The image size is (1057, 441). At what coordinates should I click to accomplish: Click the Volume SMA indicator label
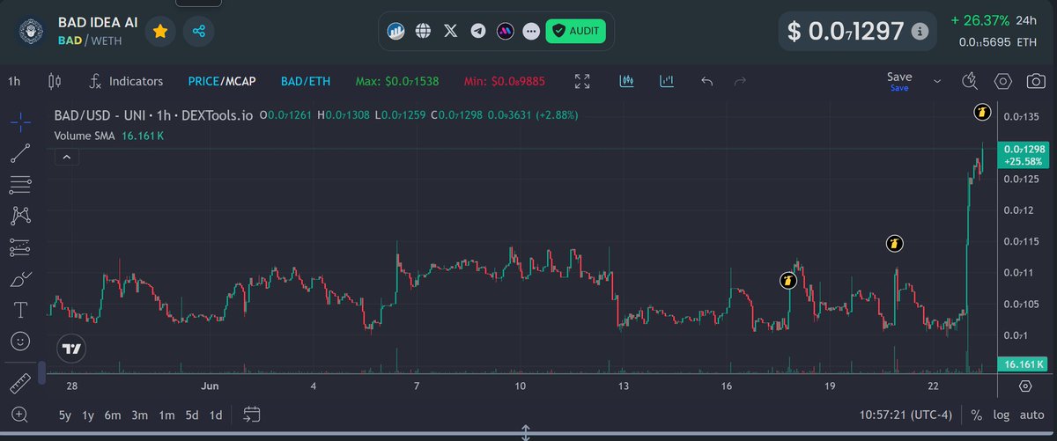85,136
